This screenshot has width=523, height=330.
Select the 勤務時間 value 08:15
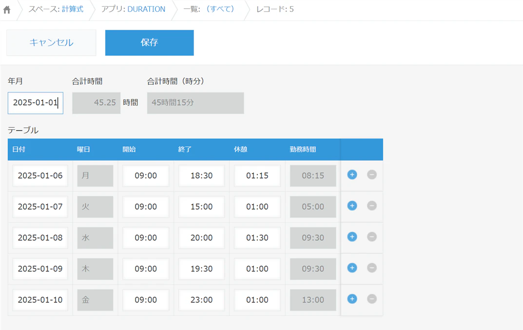(x=313, y=175)
